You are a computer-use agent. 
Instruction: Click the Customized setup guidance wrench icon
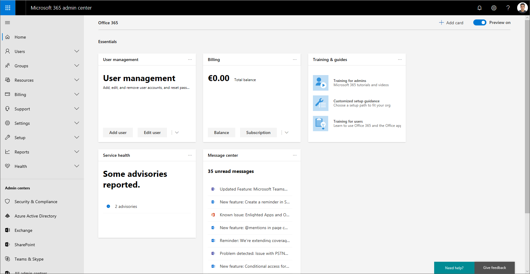[x=321, y=103]
